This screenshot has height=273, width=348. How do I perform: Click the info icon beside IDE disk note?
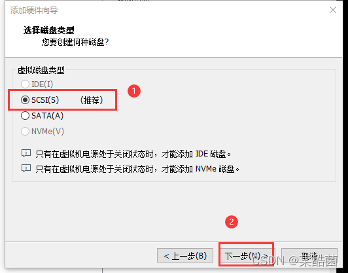[x=26, y=153]
